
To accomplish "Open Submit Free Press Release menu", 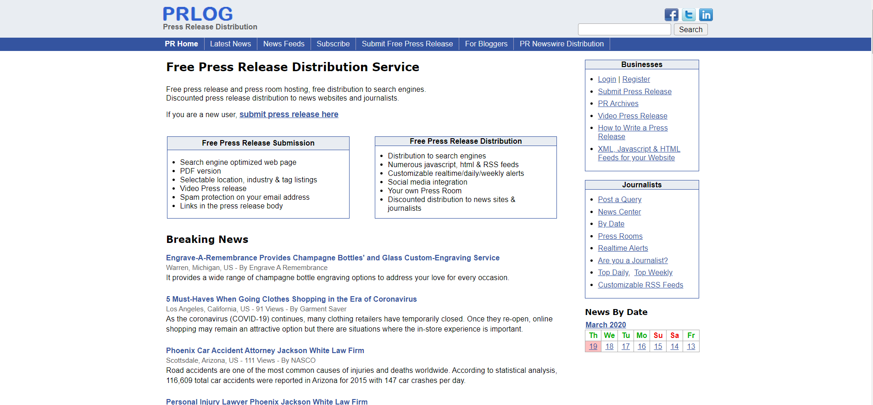I will pos(407,44).
